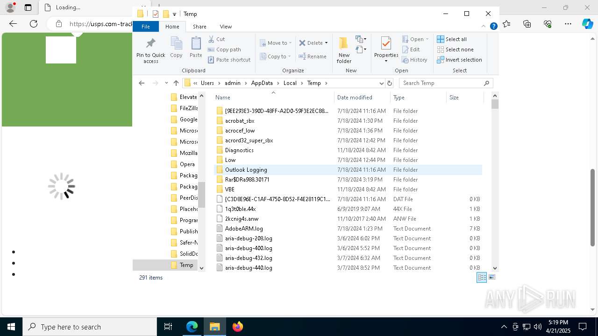Click Paste shortcut in ribbon
Image resolution: width=598 pixels, height=336 pixels.
(x=229, y=60)
